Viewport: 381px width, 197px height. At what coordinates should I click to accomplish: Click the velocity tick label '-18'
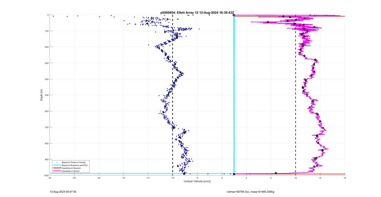pos(123,178)
